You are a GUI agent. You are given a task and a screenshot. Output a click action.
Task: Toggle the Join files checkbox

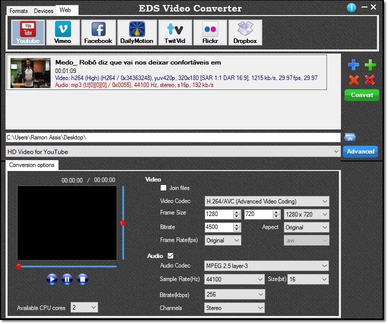tap(163, 188)
